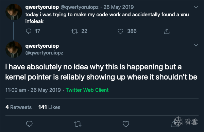Open first tweet text about xnu infoleak

pyautogui.click(x=107, y=18)
